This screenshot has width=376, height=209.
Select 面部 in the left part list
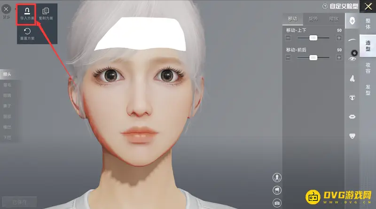7,116
